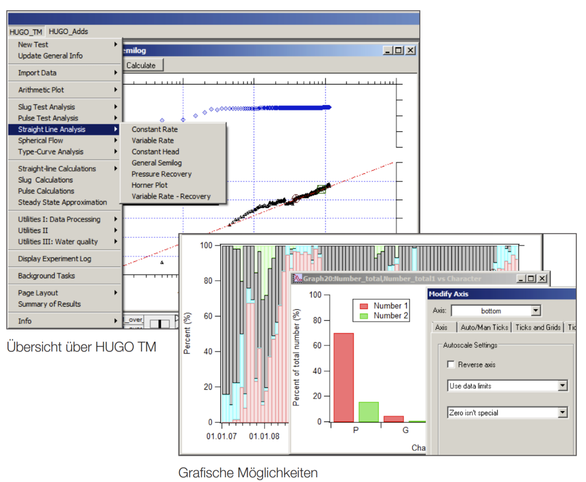
Task: Open the Utilities II submenu
Action: tap(64, 231)
